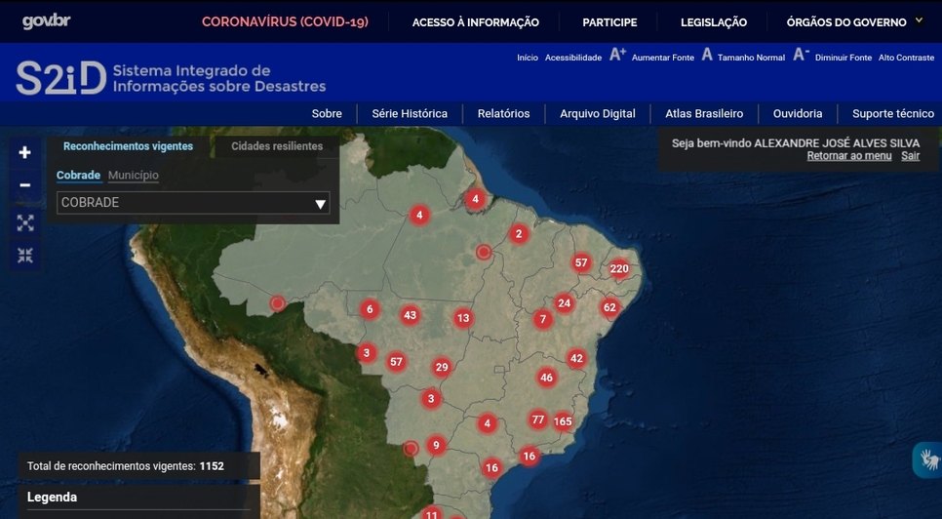Click the total count value 1152
The width and height of the screenshot is (942, 519).
212,466
